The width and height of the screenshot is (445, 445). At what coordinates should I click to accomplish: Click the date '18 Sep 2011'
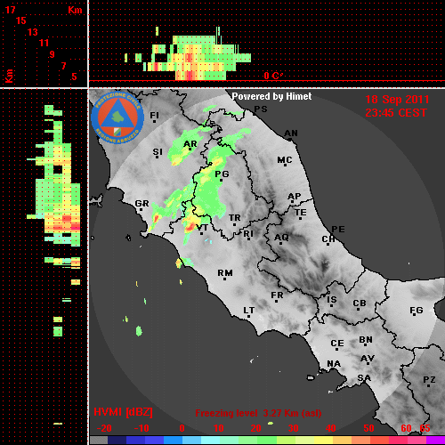click(397, 100)
